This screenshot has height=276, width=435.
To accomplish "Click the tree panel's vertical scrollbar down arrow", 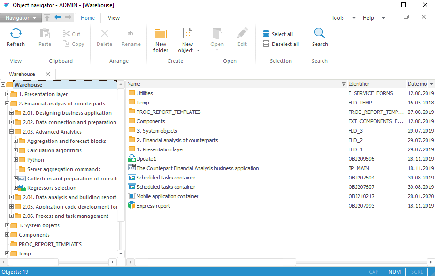I will point(121,254).
